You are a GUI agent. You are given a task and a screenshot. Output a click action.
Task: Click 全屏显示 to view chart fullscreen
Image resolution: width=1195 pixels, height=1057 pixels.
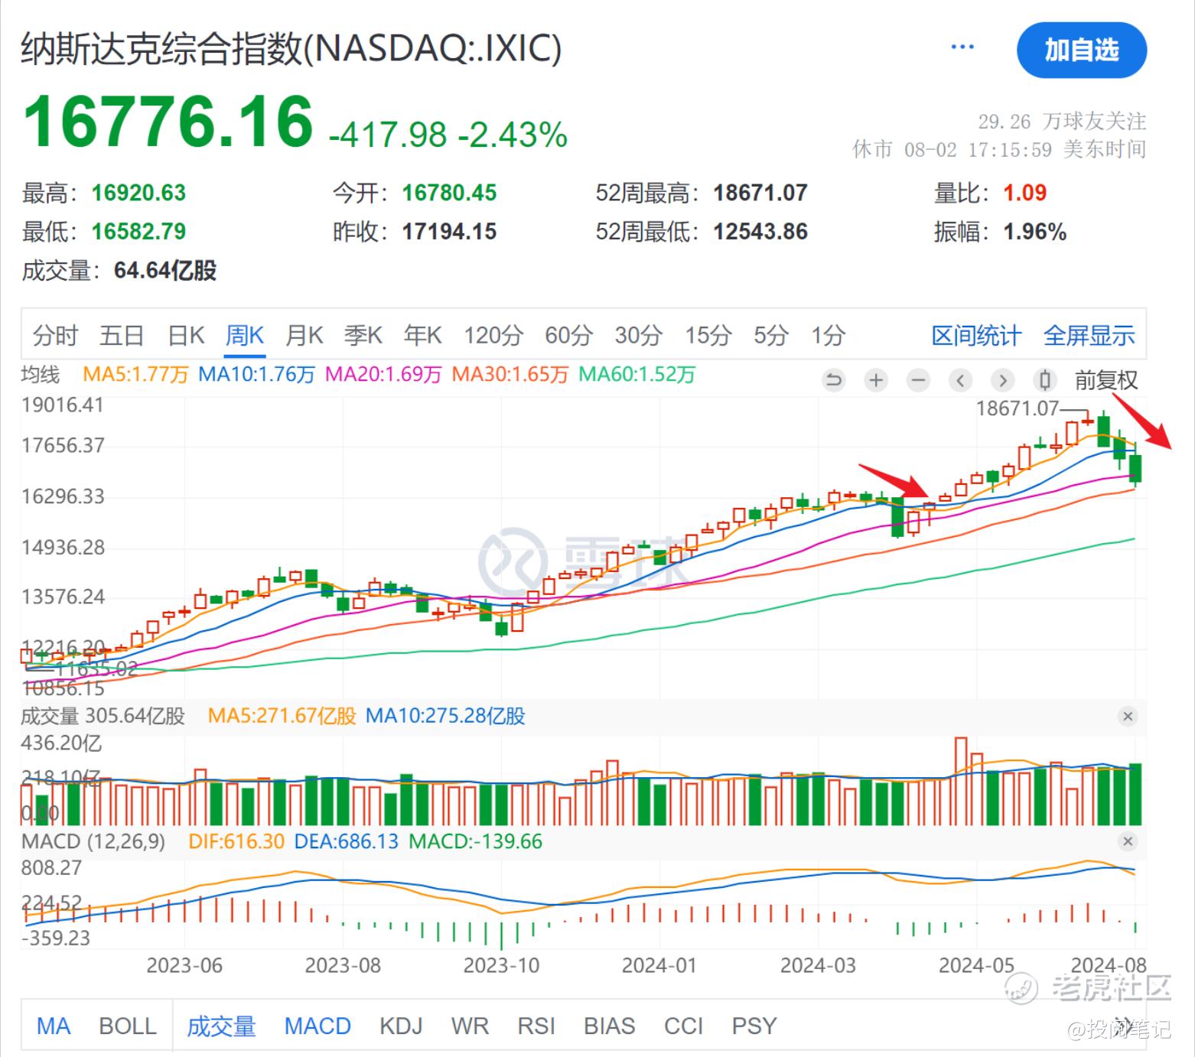point(1089,335)
